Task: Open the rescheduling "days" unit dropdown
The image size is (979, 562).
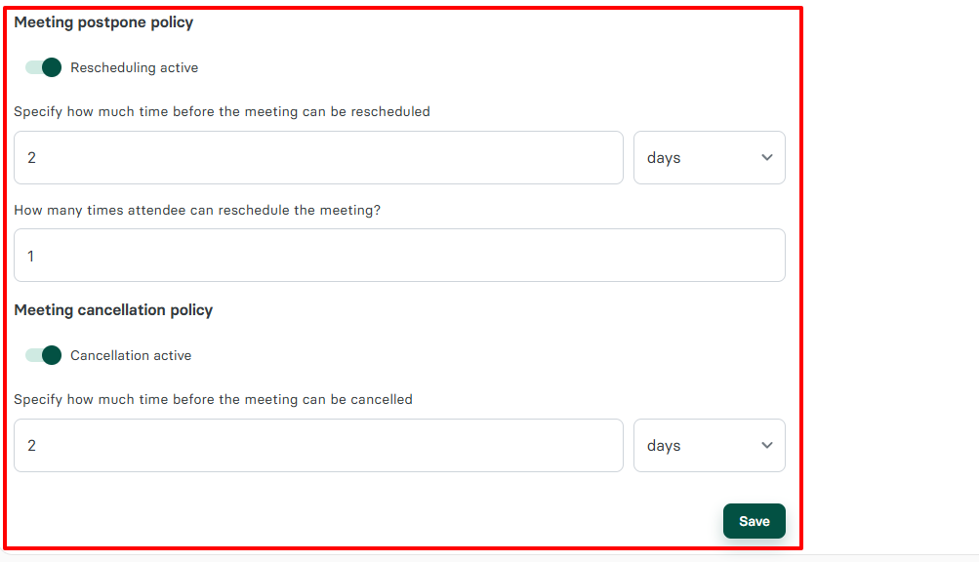Action: (x=710, y=157)
